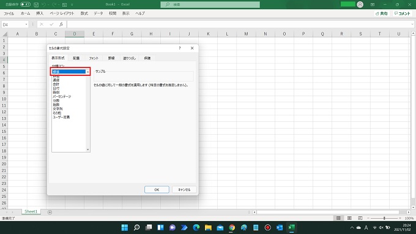Viewport: 416px width, 234px height.
Task: Click the Name Box showing D4
Action: (13, 25)
